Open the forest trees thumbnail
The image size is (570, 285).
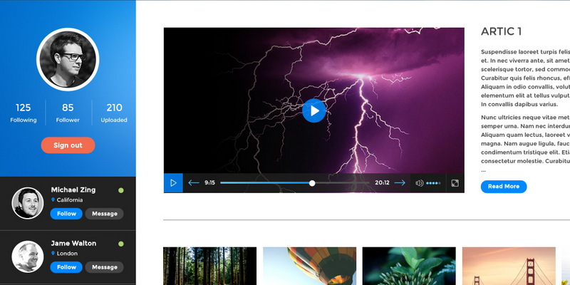pyautogui.click(x=209, y=266)
